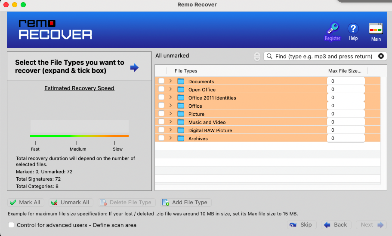Tick the Office checkbox

(161, 105)
